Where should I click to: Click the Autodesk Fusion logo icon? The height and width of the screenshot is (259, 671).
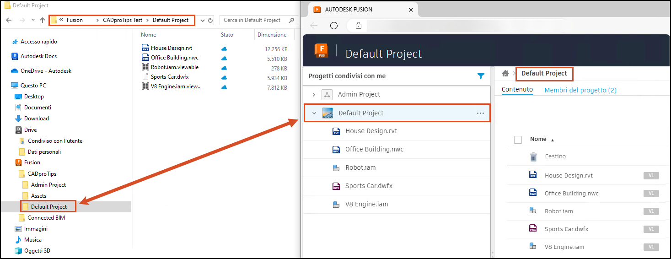(x=321, y=50)
